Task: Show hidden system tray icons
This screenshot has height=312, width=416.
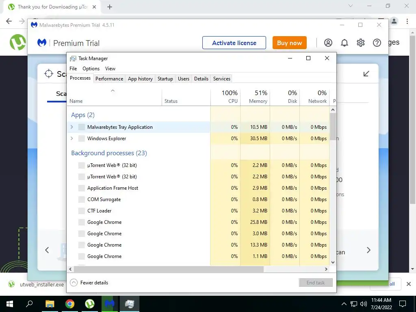Action: (x=344, y=304)
